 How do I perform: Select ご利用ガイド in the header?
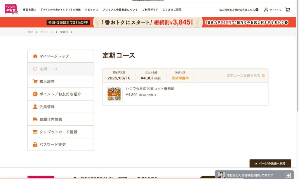click(150, 10)
